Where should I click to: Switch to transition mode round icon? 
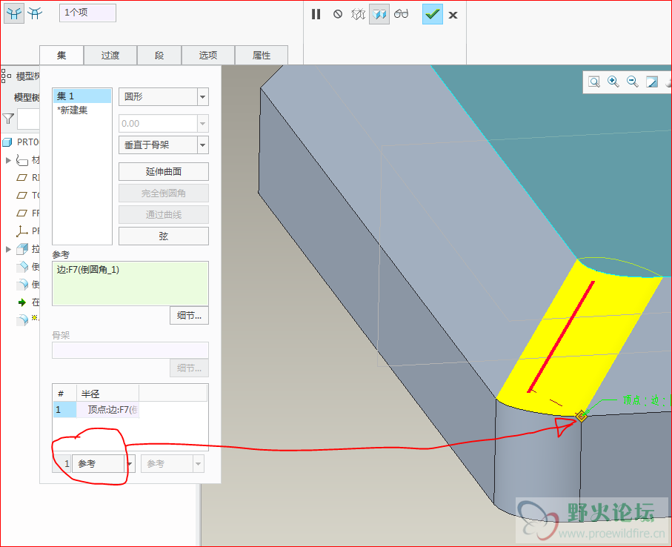35,14
